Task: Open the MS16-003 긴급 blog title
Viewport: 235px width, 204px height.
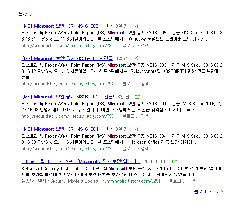Action: click(x=67, y=58)
